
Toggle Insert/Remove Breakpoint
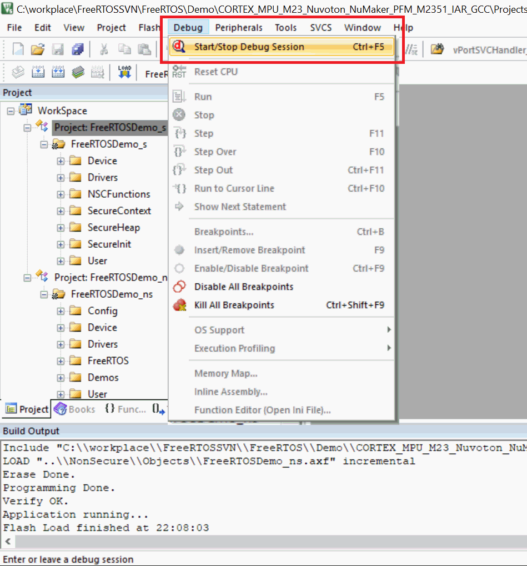249,250
